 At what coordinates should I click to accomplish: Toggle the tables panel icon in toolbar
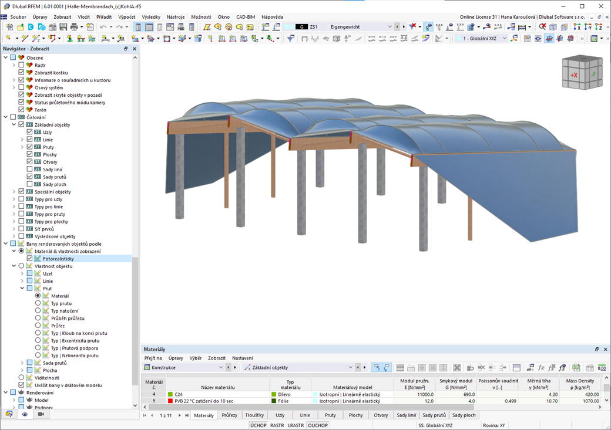[x=149, y=27]
